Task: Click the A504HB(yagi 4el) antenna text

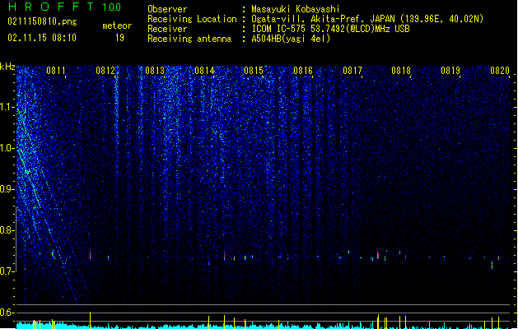Action: [x=291, y=39]
